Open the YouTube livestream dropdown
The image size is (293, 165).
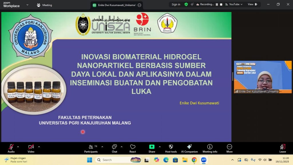[234, 4]
